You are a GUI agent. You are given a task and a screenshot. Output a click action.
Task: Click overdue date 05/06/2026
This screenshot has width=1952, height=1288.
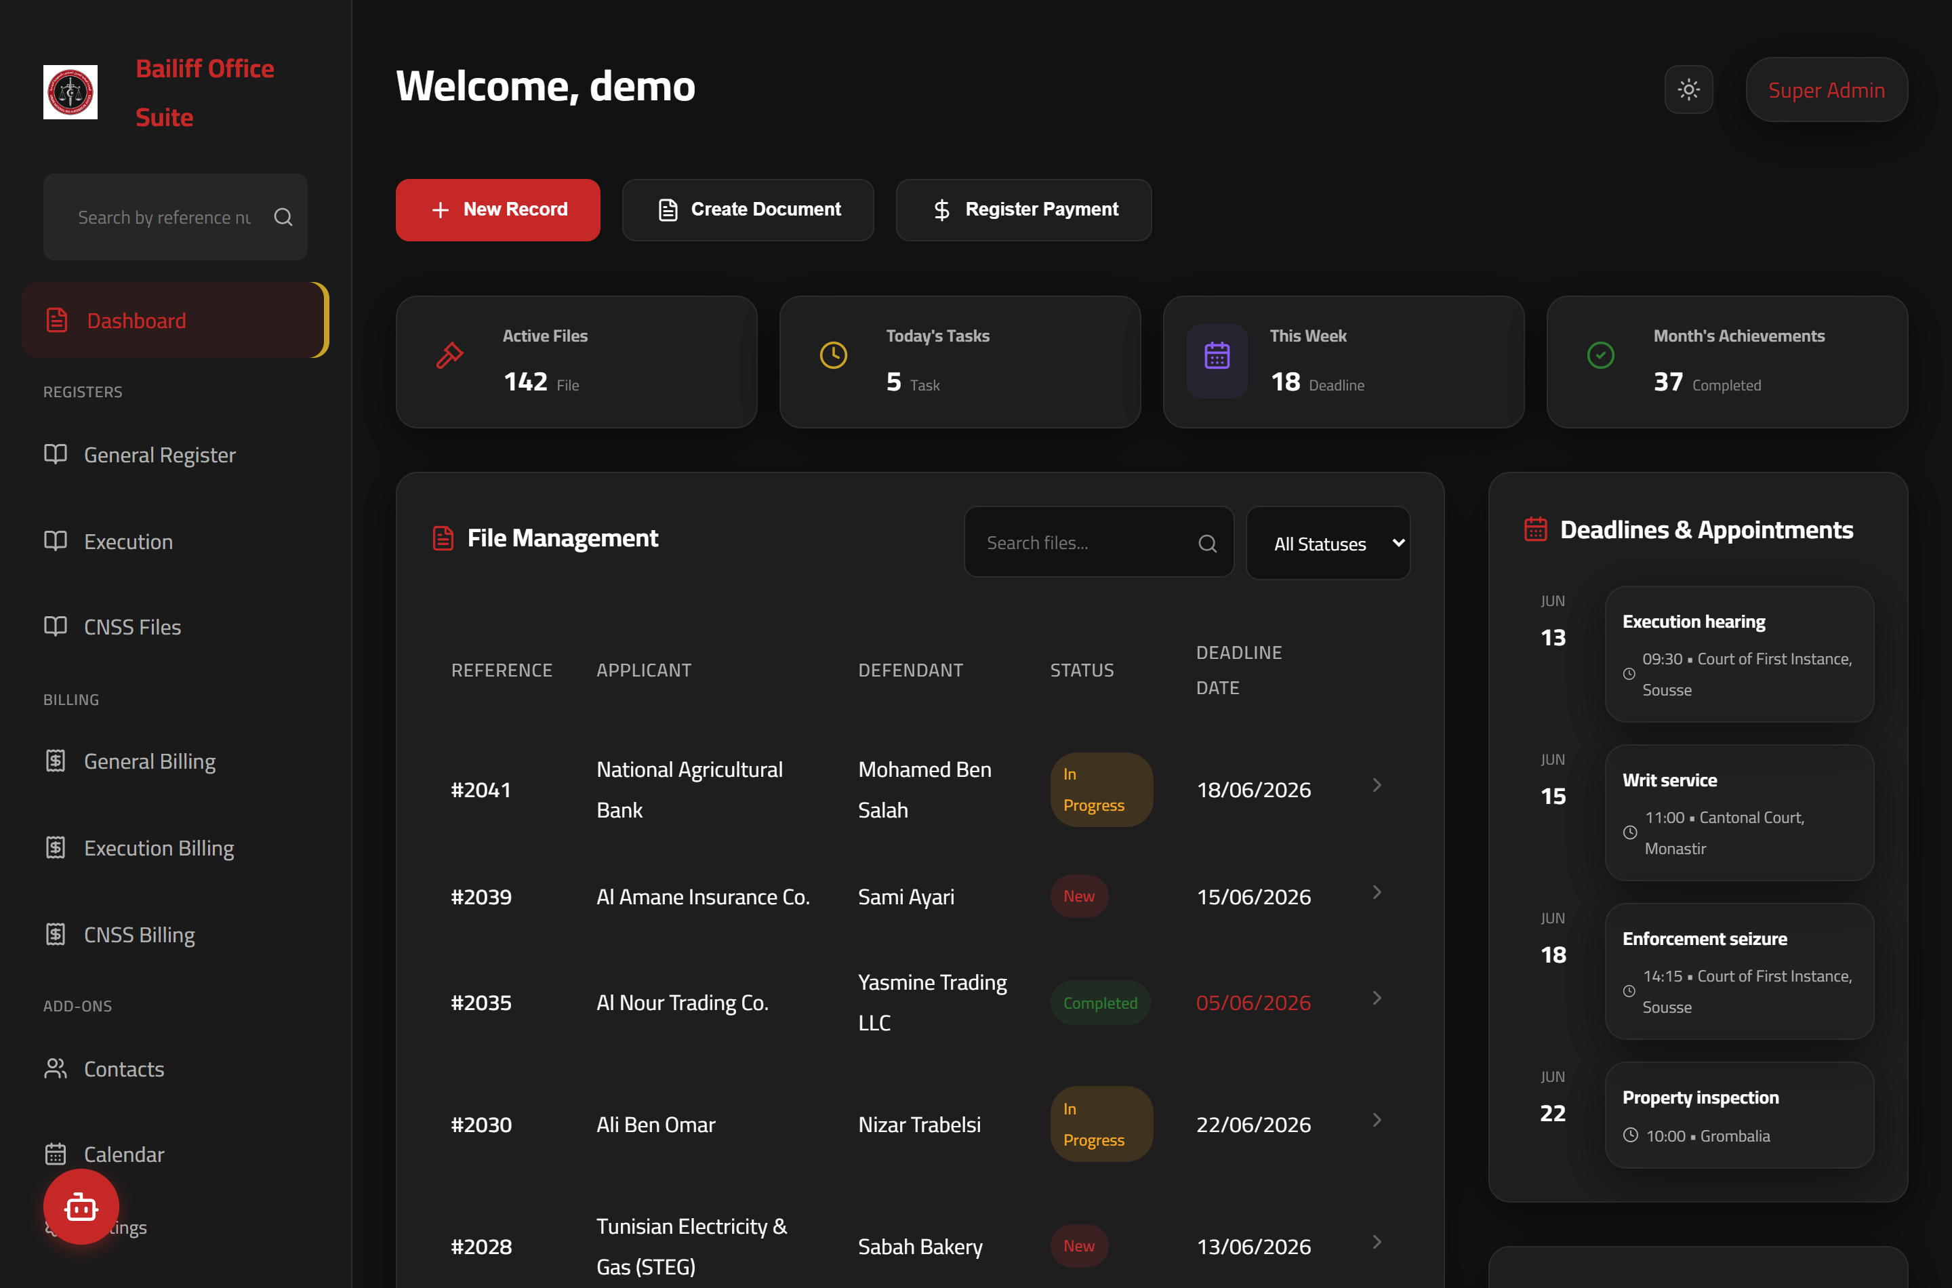click(1253, 1003)
